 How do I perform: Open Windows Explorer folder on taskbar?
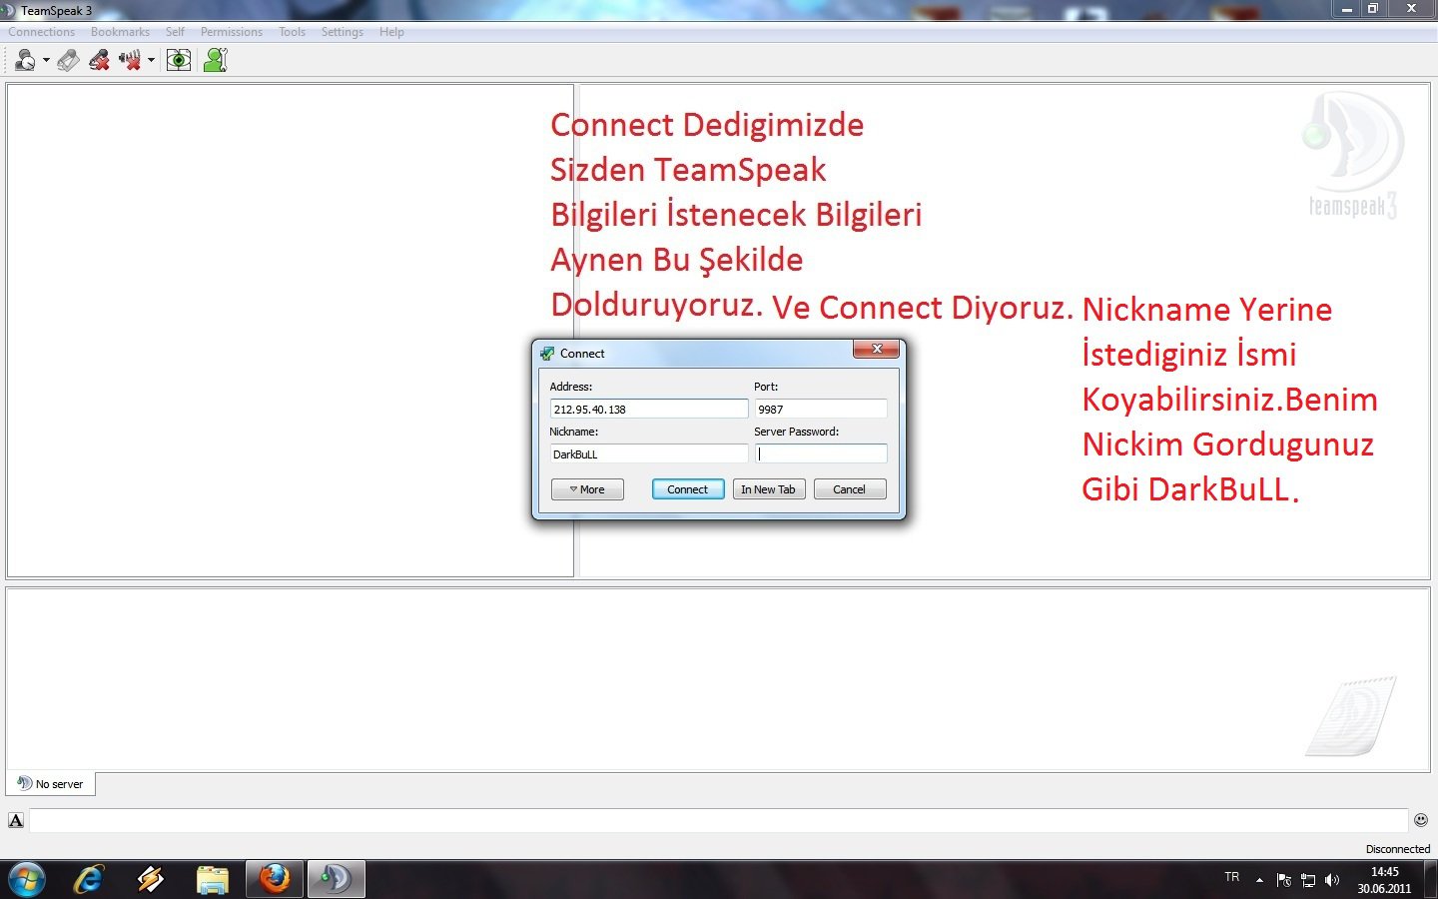pos(213,880)
